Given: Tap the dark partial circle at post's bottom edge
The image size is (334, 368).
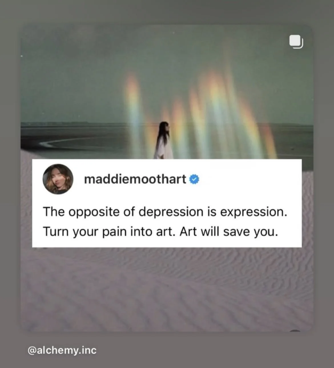Looking at the screenshot, I should [x=295, y=331].
